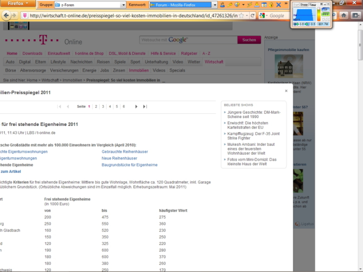363x272 pixels.
Task: Open 'Baugrundstücke für Eigenheime' link
Action: (129, 165)
